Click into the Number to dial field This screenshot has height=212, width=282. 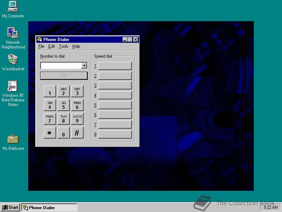tap(61, 66)
